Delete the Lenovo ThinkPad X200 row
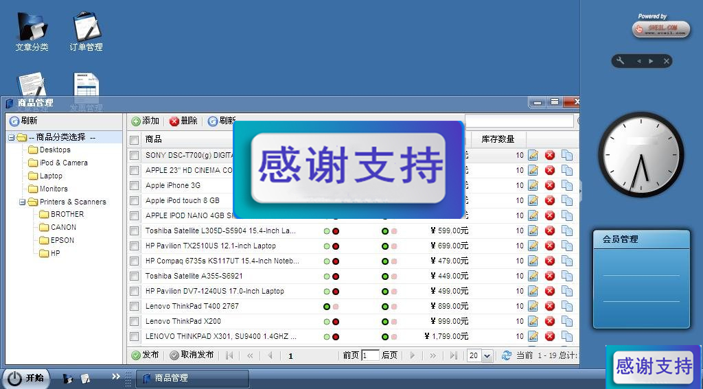 (x=550, y=321)
